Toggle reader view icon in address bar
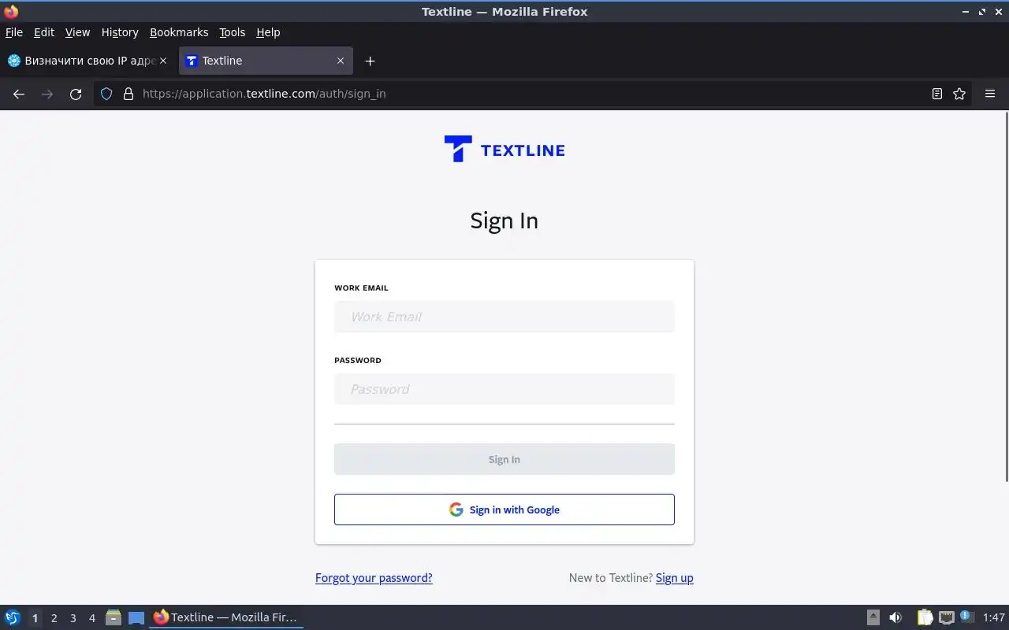The height and width of the screenshot is (630, 1009). point(936,94)
